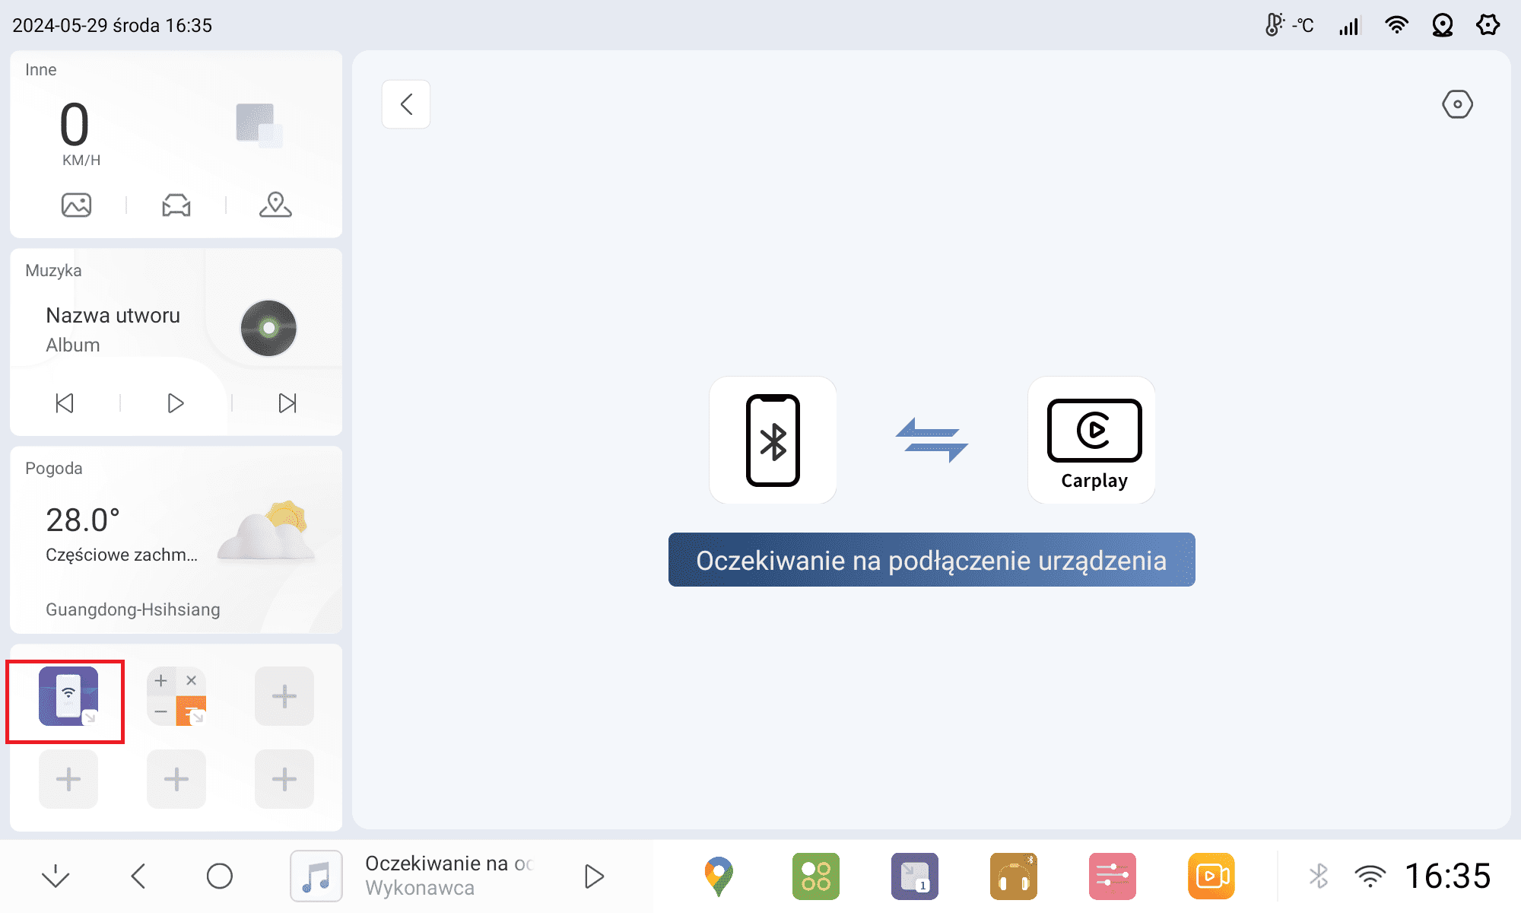The height and width of the screenshot is (913, 1521).
Task: Open the Pogoda weather widget temperature 28.0°
Action: pyautogui.click(x=83, y=520)
